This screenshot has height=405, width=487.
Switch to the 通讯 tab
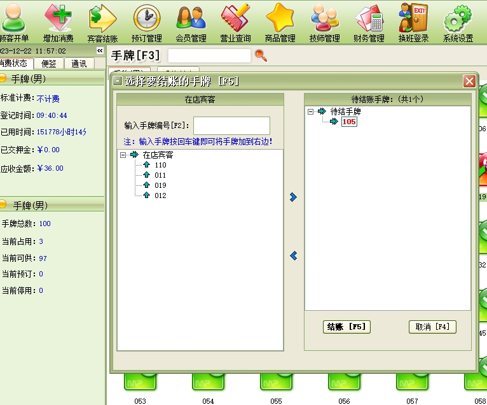tap(79, 63)
